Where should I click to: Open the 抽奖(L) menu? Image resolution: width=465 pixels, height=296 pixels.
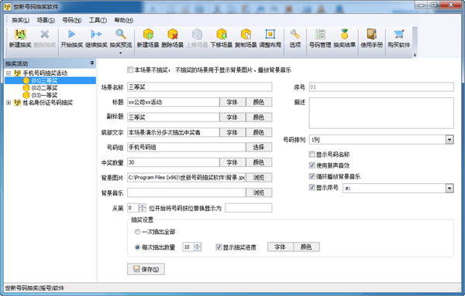[x=20, y=20]
